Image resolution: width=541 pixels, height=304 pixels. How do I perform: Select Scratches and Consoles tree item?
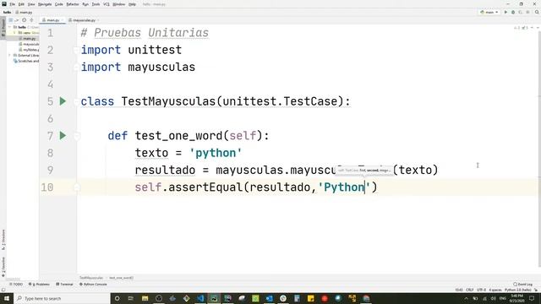pyautogui.click(x=26, y=61)
